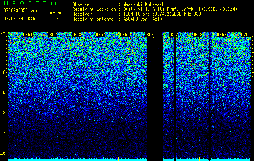Click the 0.9 kHz axis label
The height and width of the screenshot is (161, 254).
coord(3,93)
